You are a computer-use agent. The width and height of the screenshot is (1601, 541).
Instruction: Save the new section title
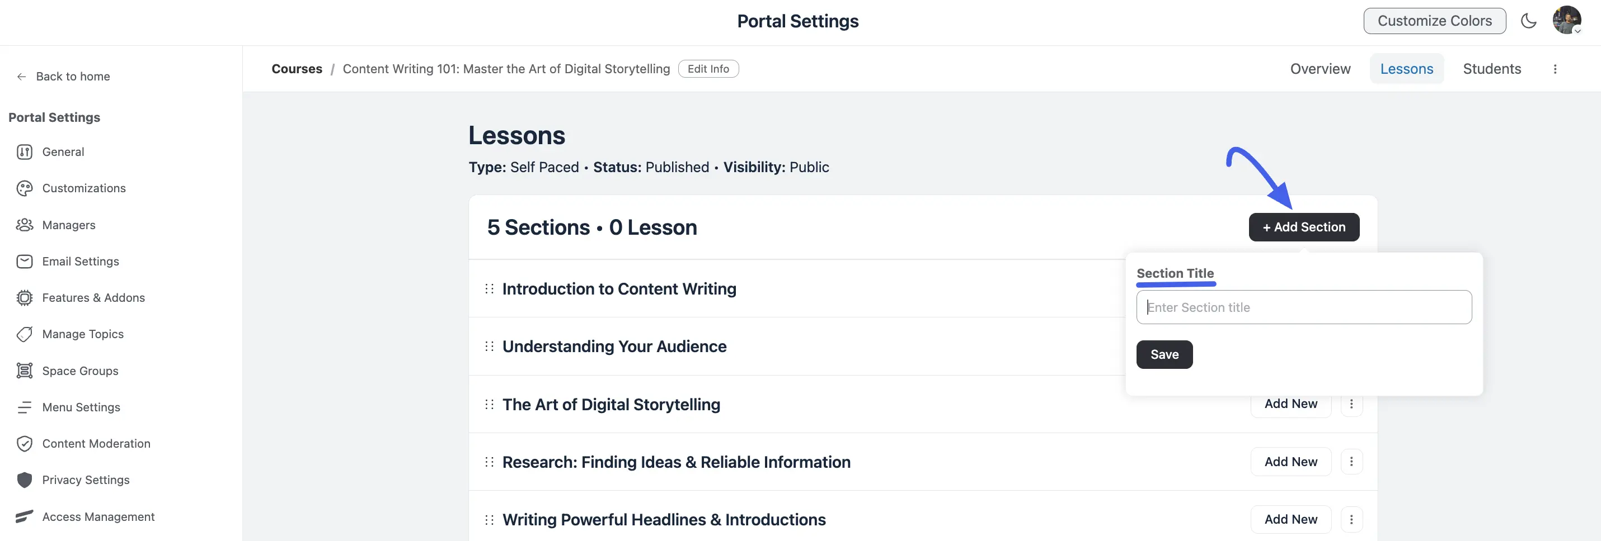click(x=1164, y=354)
